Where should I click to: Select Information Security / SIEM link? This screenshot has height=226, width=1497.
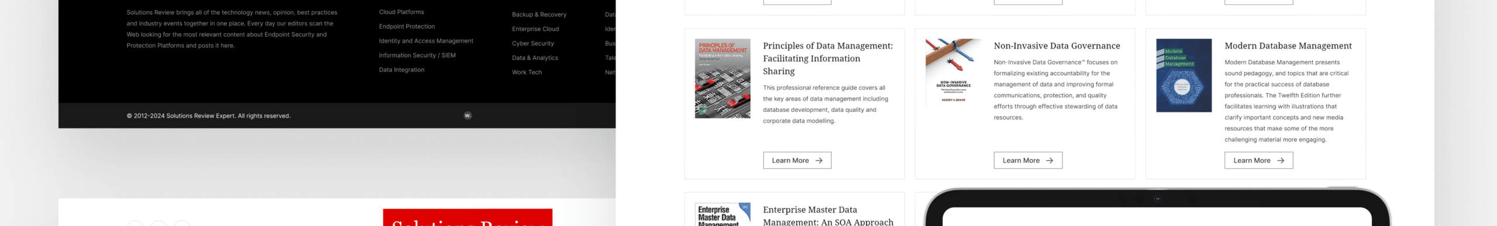(x=418, y=56)
